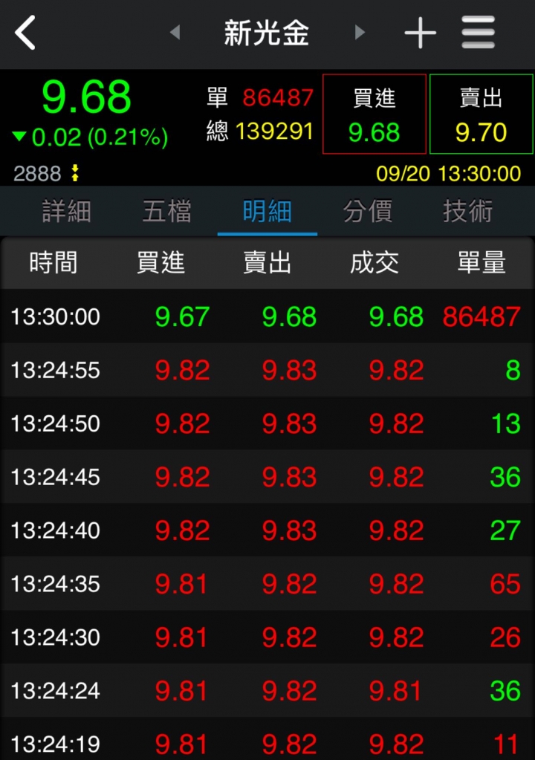
Task: Tap the 賣出 9.70 sell button
Action: tap(481, 114)
